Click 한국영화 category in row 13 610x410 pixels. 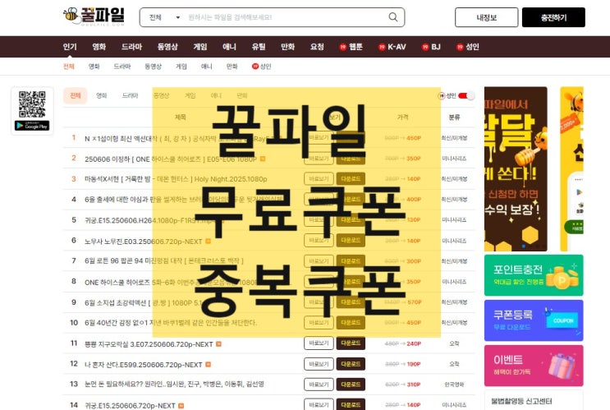pos(454,385)
